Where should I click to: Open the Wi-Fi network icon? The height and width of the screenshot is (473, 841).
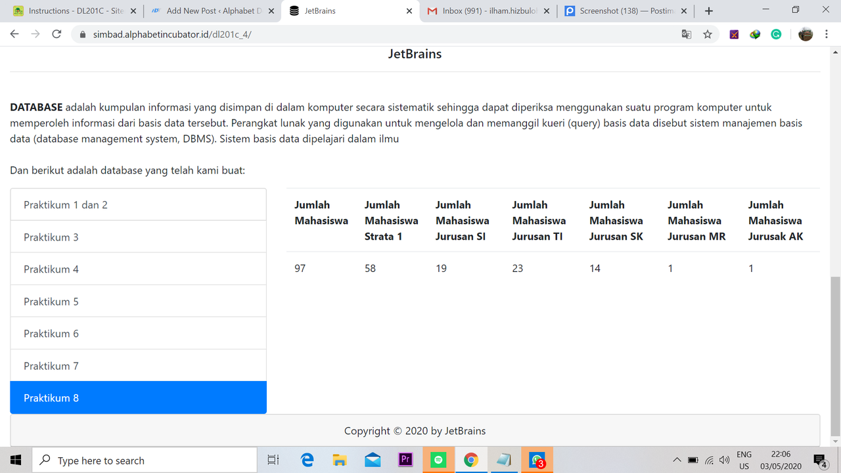tap(710, 460)
